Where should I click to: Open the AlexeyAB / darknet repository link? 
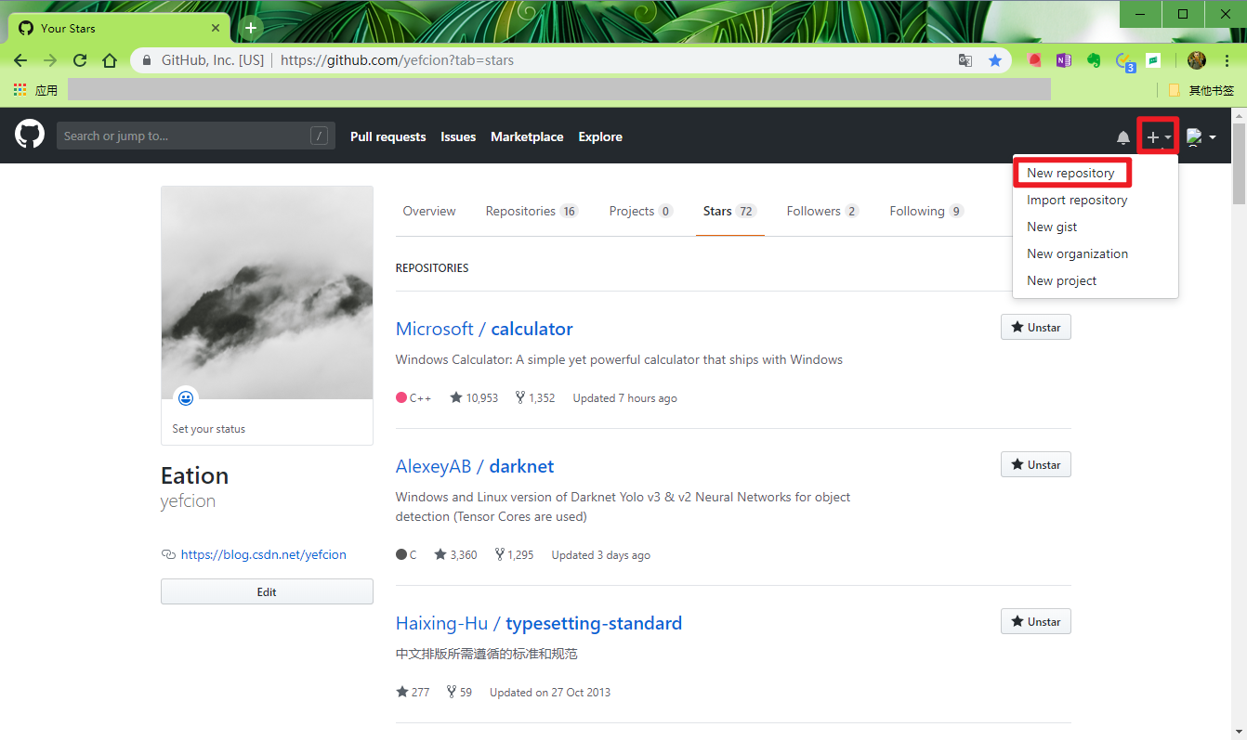(475, 466)
